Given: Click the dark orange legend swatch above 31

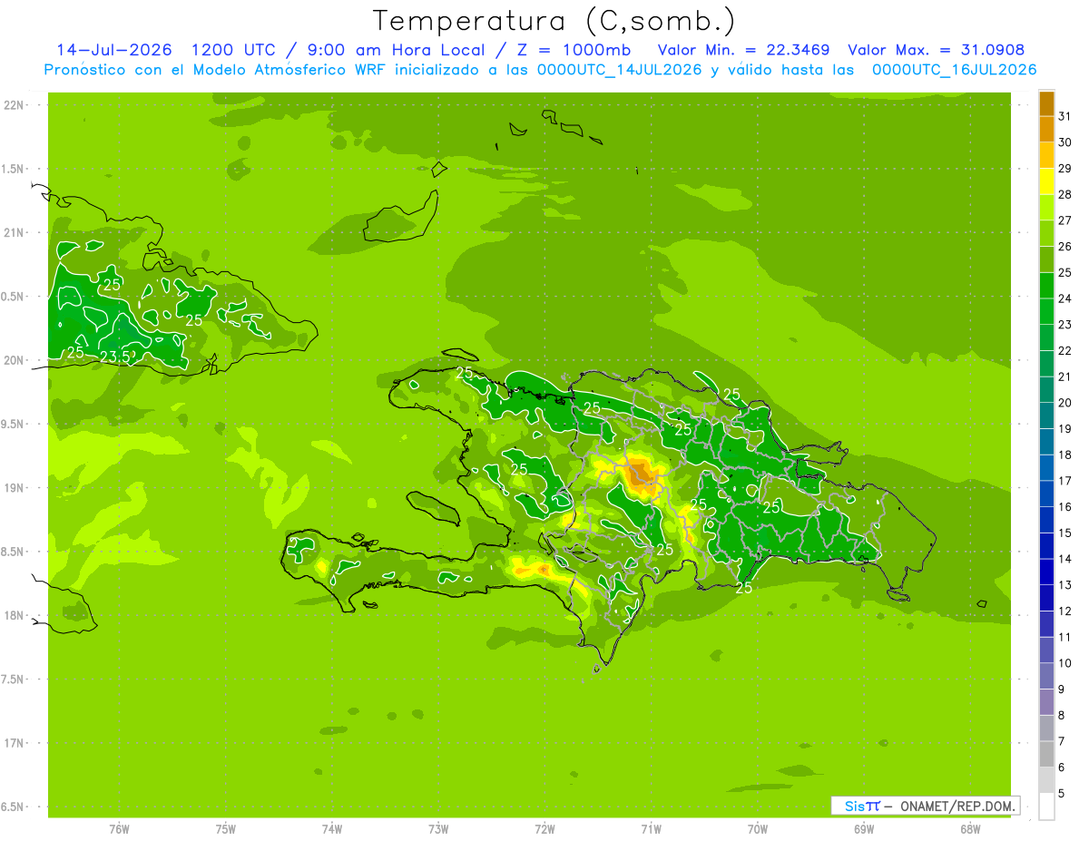Looking at the screenshot, I should click(1046, 103).
